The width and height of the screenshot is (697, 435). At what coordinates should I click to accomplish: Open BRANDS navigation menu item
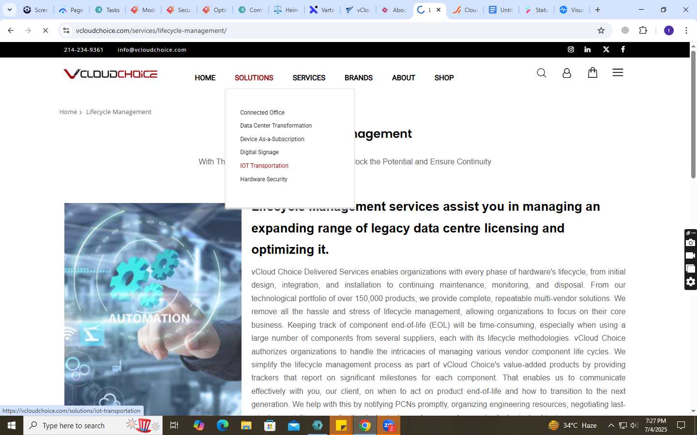coord(359,78)
